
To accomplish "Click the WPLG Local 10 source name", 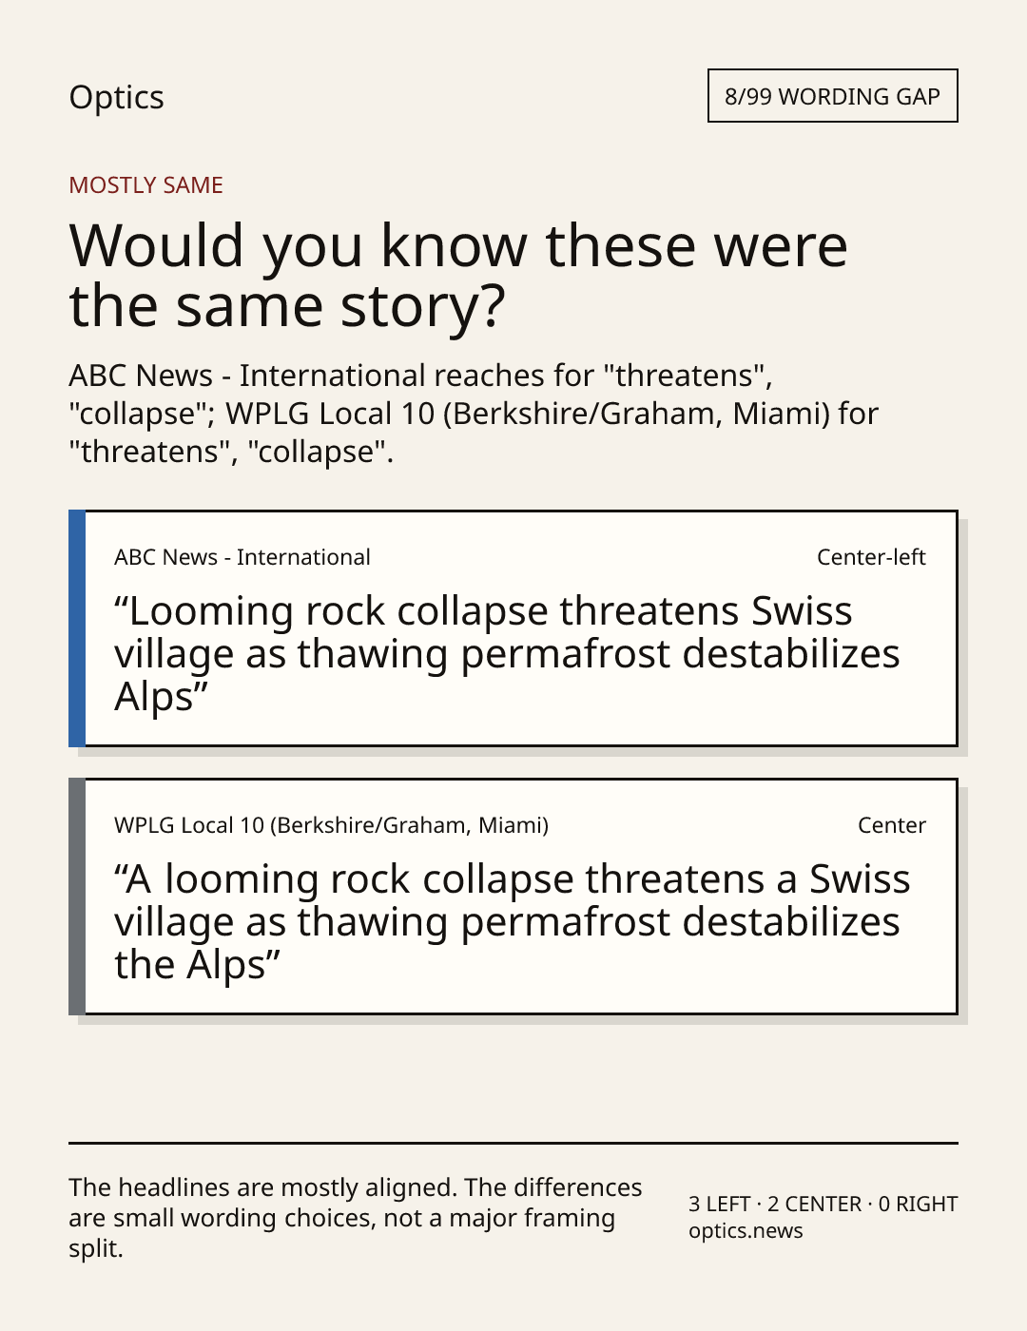I will (x=331, y=825).
